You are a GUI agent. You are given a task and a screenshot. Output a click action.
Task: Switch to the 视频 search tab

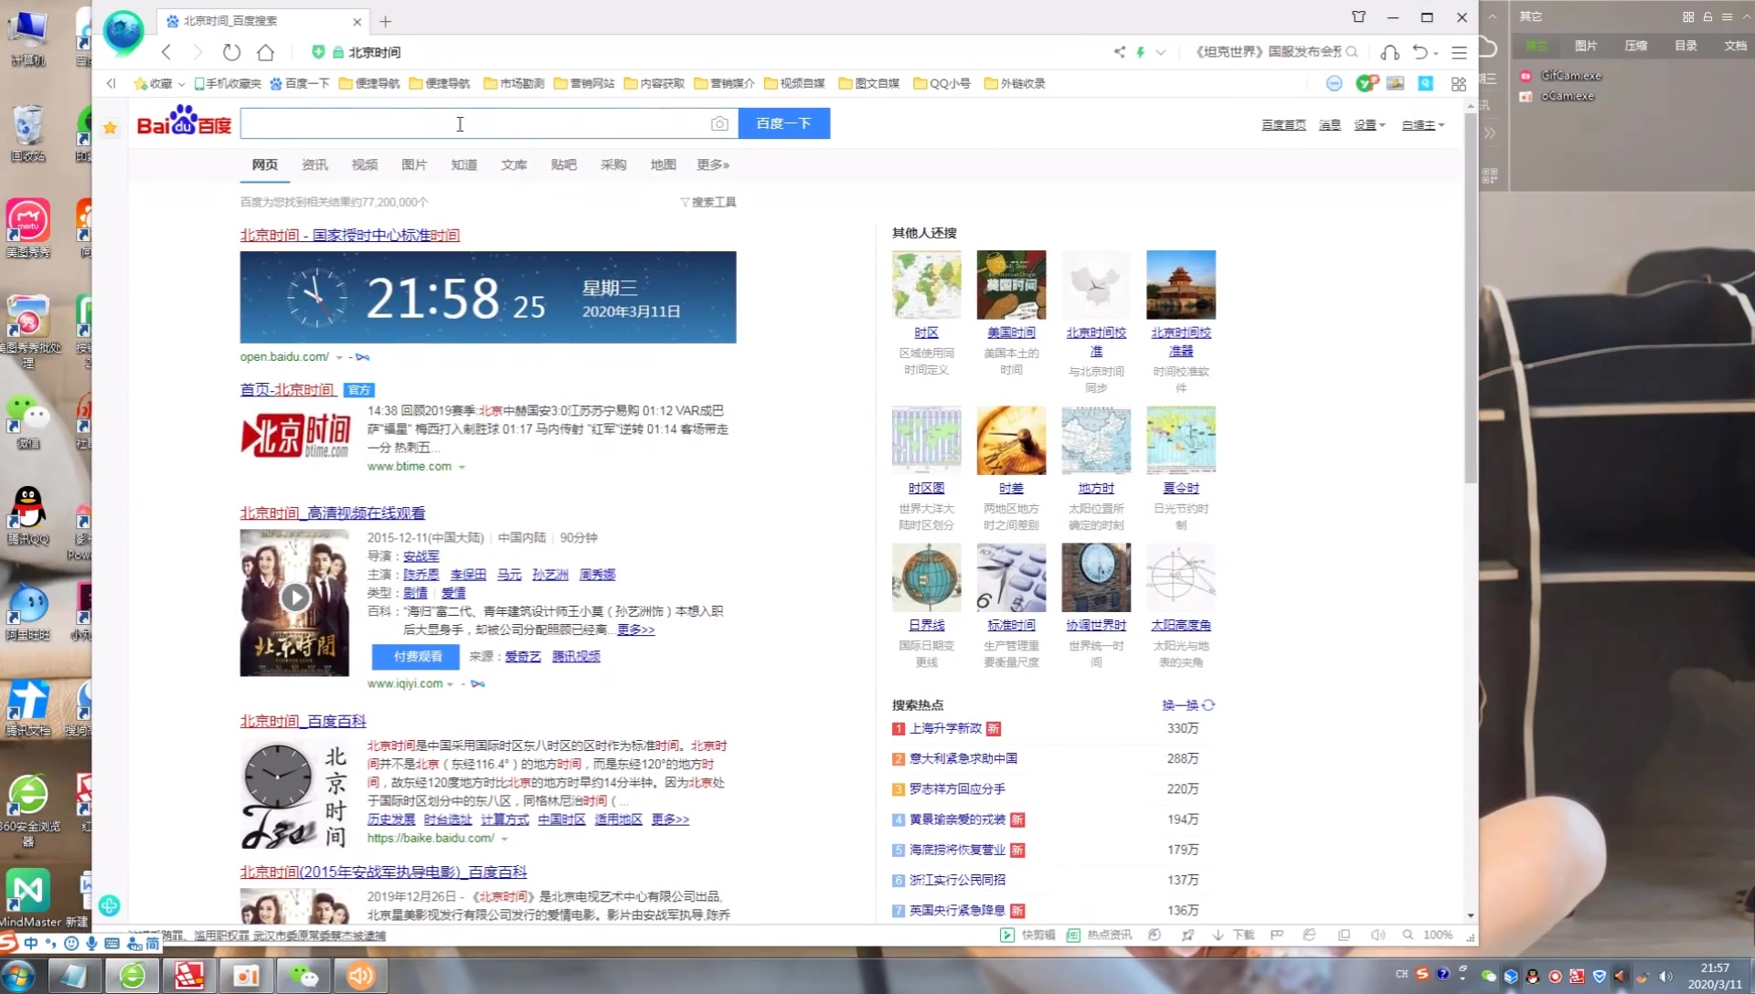[x=365, y=164]
